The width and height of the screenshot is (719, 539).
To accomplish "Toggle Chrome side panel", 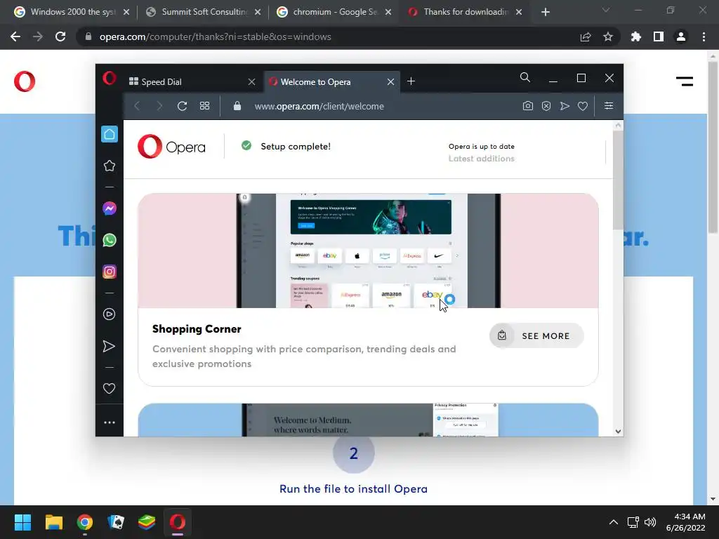I will [x=659, y=36].
